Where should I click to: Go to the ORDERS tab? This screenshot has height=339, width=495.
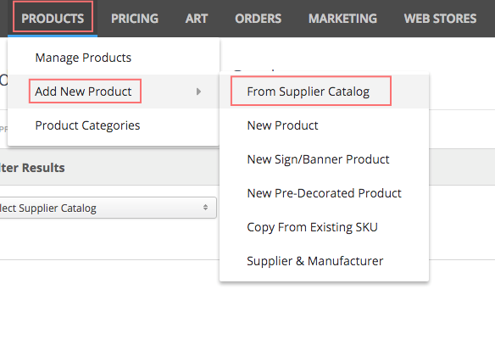pos(258,19)
